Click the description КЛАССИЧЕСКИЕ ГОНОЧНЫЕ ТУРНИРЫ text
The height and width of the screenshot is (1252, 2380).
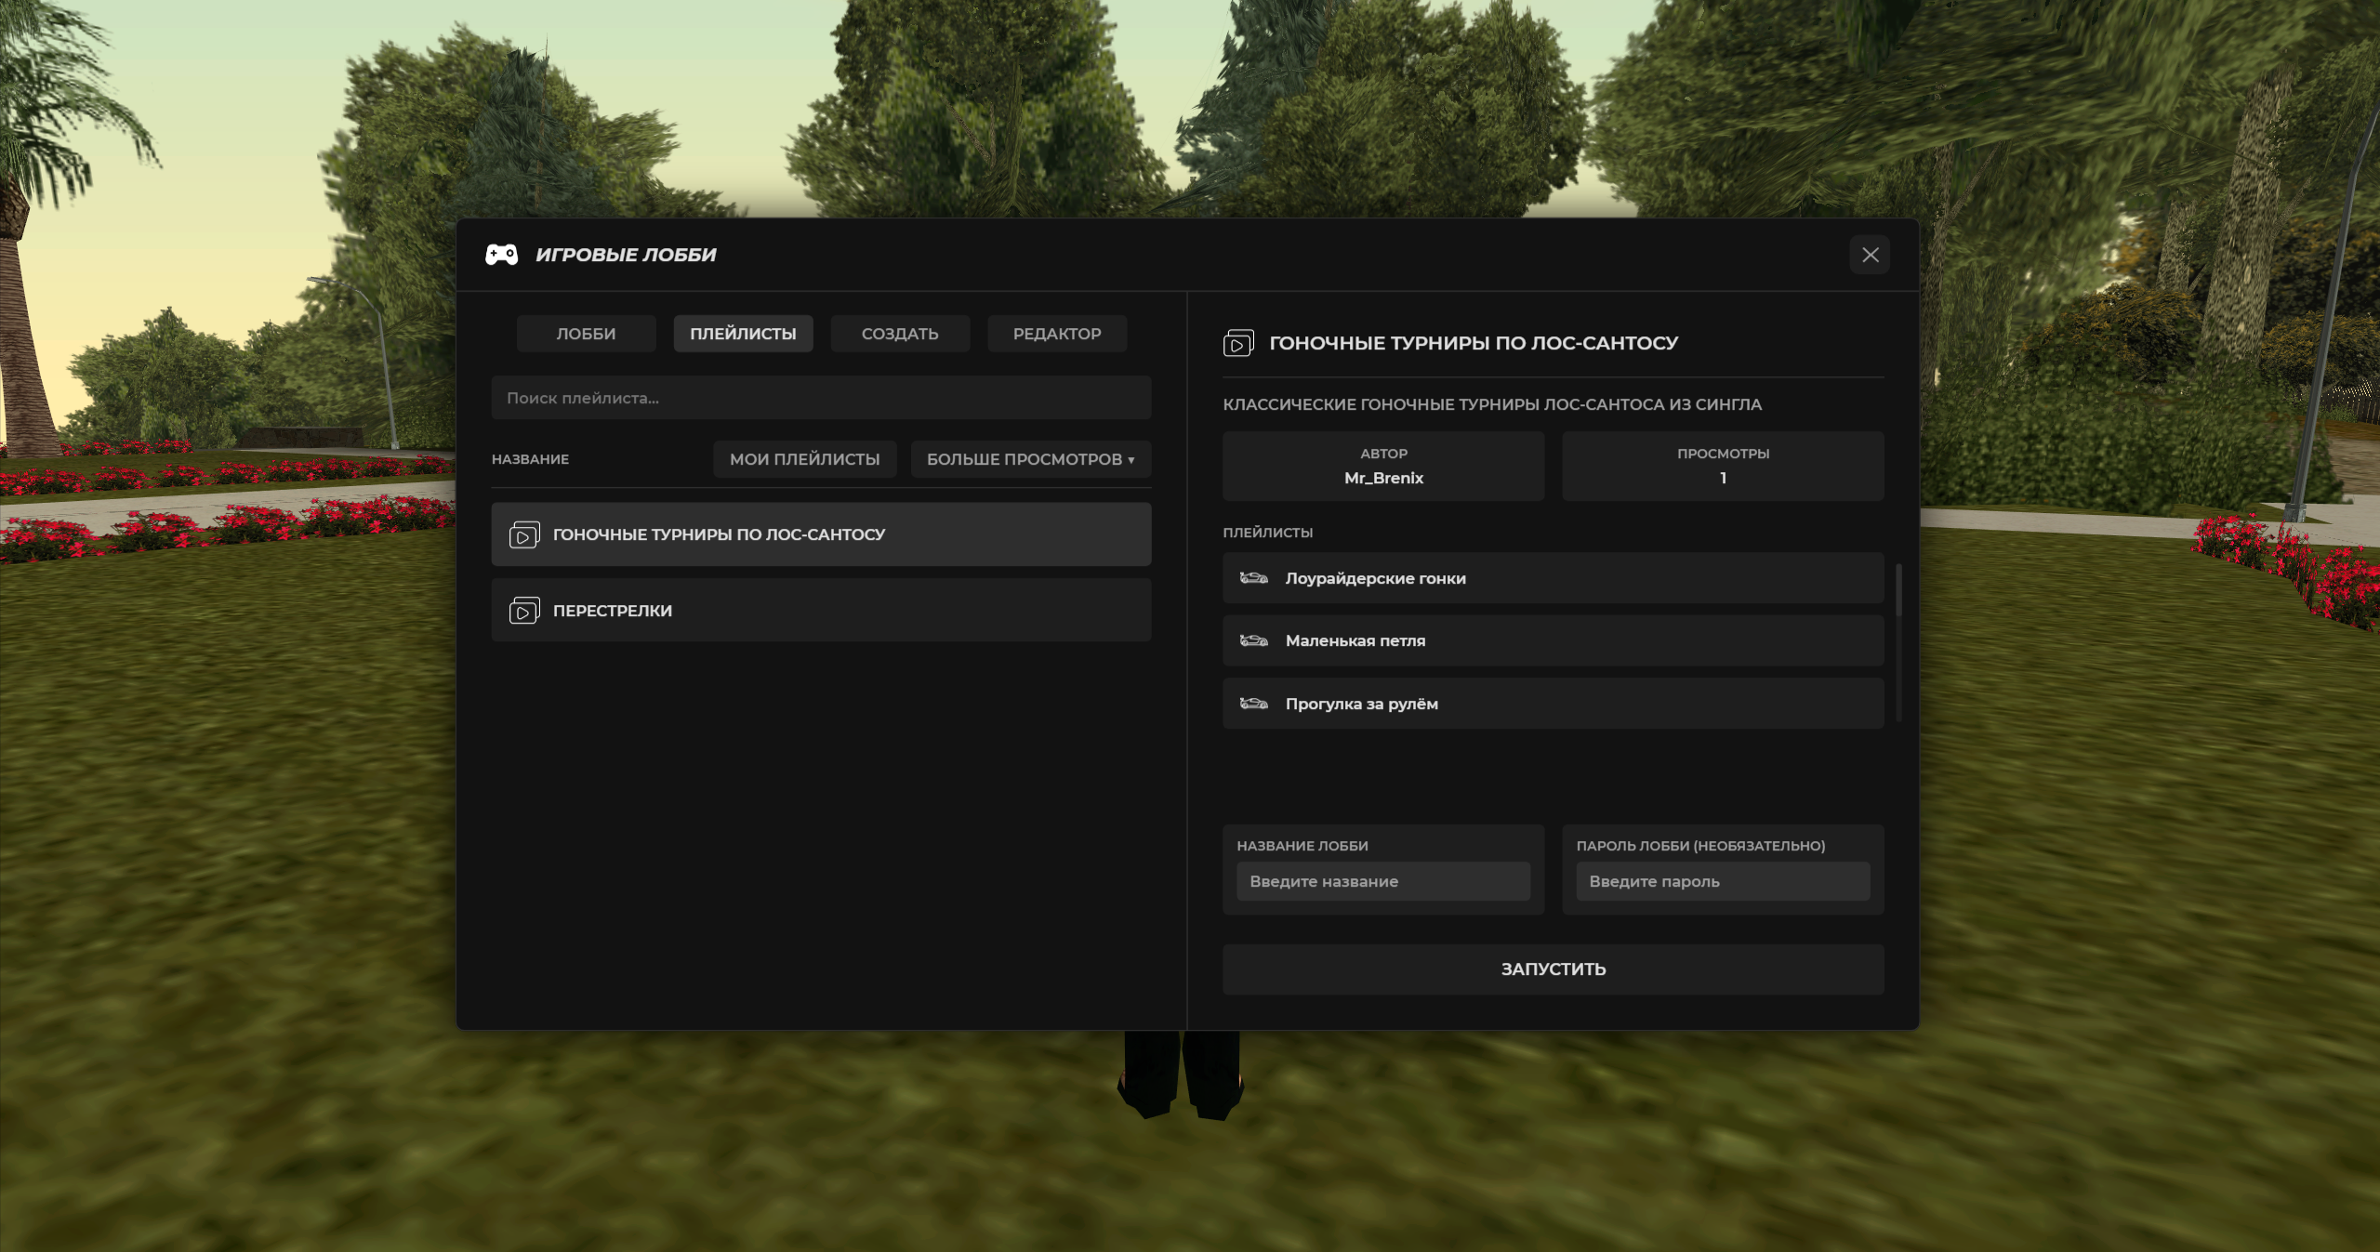pyautogui.click(x=1492, y=404)
